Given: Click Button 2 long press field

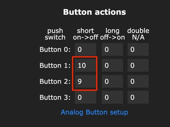Looking at the screenshot, I should tap(112, 81).
